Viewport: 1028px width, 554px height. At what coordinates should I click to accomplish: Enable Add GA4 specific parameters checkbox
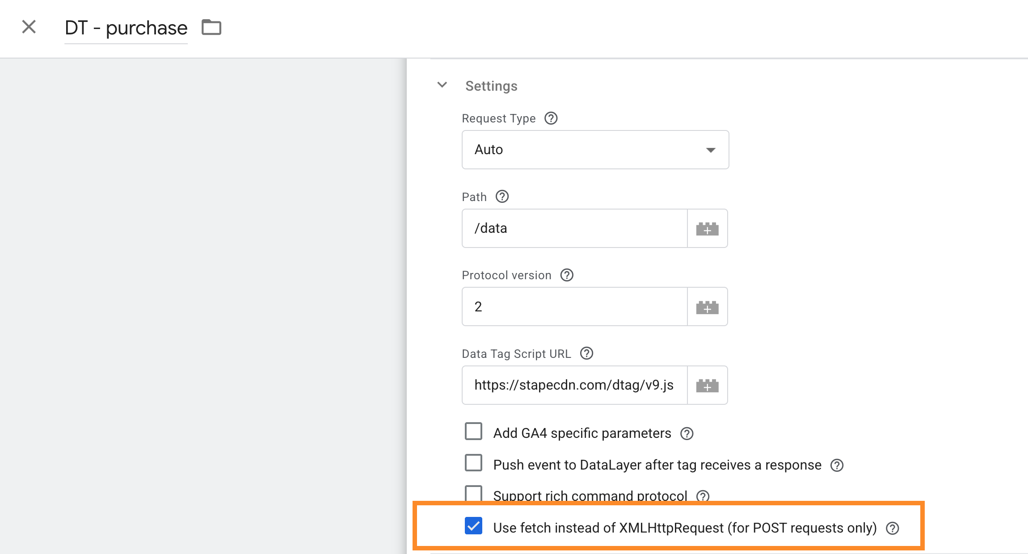[x=473, y=432]
